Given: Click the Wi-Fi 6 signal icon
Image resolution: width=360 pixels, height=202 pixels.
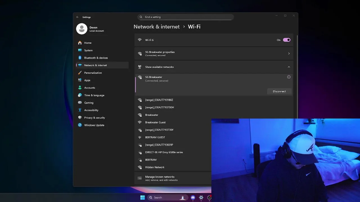Looking at the screenshot, I should pyautogui.click(x=140, y=40).
